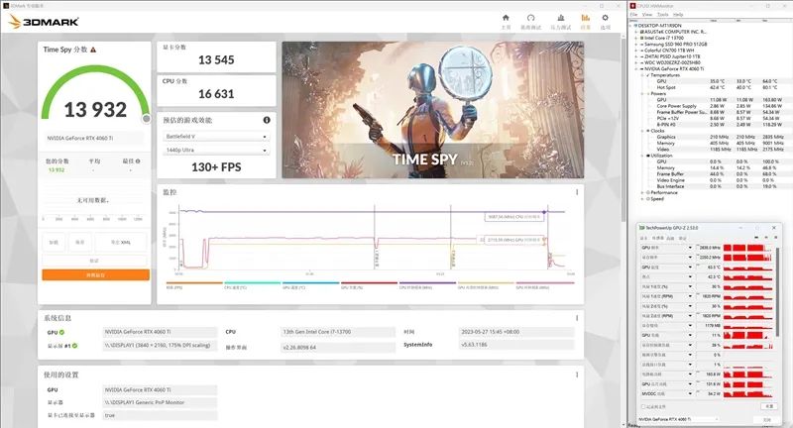Open the GPU temperature sensor dropdown in GPU-Z
Screen dimensions: 793x428
pos(690,267)
